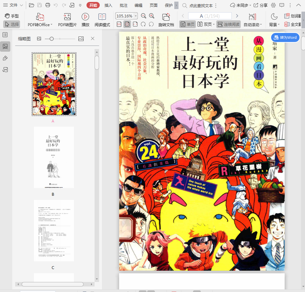305x292 pixels.
Task: Click the thumbnail size slider handle
Action: 51,39
